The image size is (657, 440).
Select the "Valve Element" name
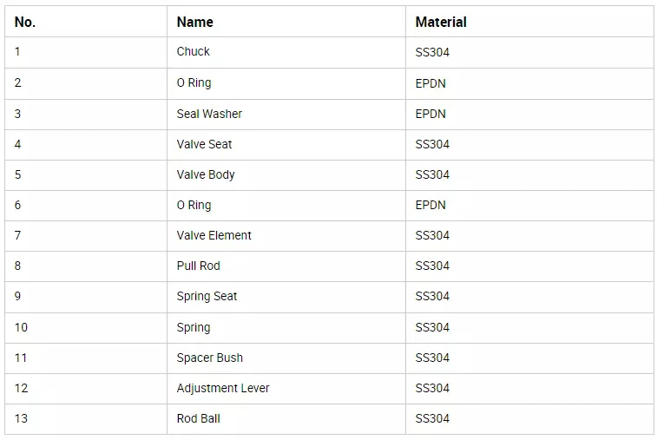pyautogui.click(x=214, y=235)
